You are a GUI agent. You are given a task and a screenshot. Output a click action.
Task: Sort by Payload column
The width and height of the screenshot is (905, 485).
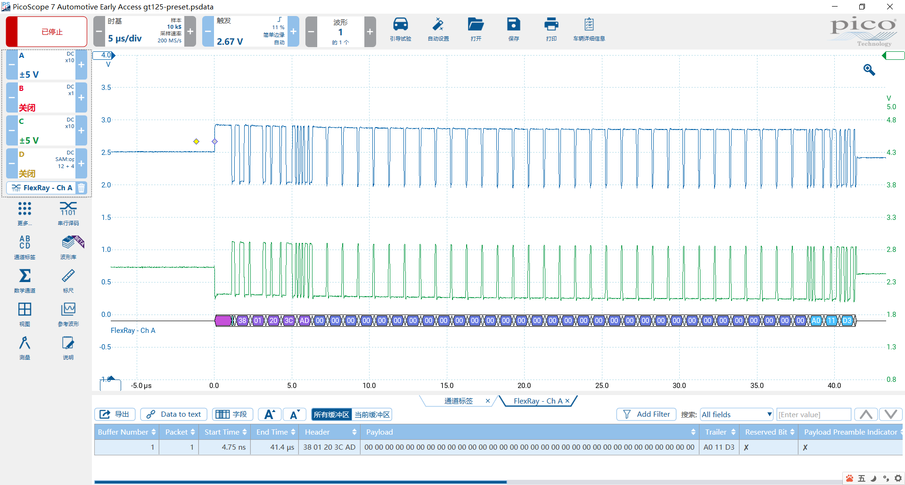(x=530, y=432)
